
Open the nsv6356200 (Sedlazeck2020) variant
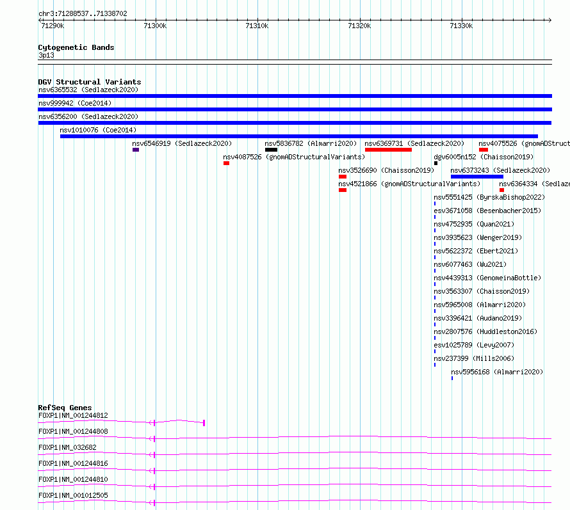[88, 116]
